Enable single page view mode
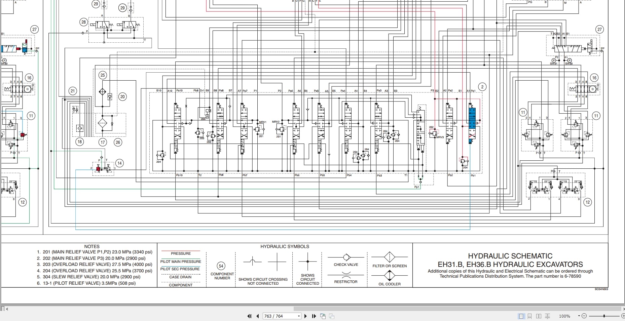625x321 pixels. click(521, 316)
